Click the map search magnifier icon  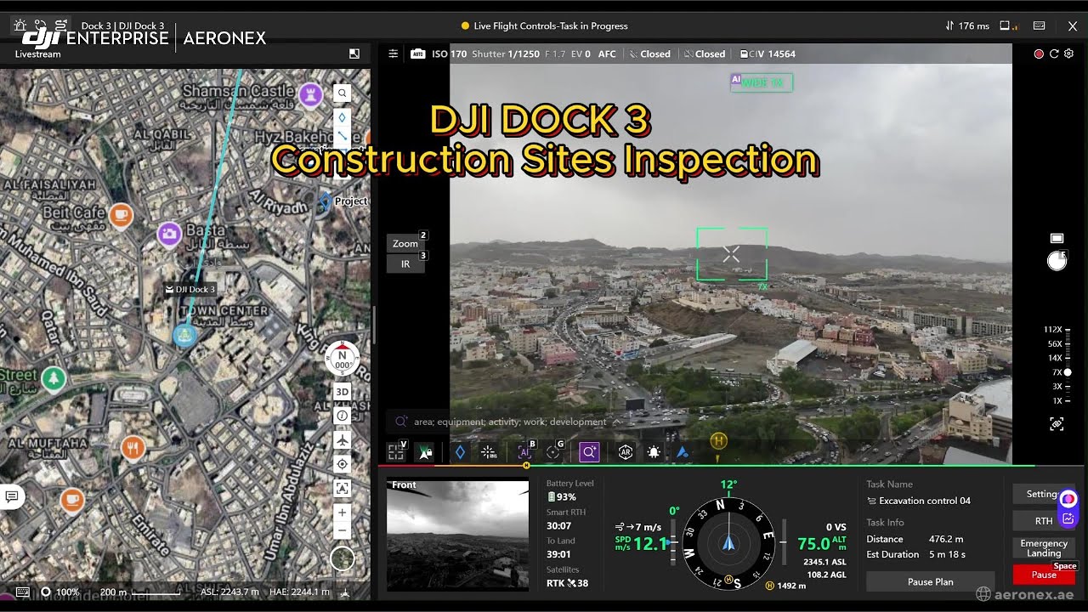[x=342, y=93]
